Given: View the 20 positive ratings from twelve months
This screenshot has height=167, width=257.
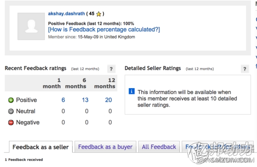Looking at the screenshot, I should pyautogui.click(x=108, y=100).
